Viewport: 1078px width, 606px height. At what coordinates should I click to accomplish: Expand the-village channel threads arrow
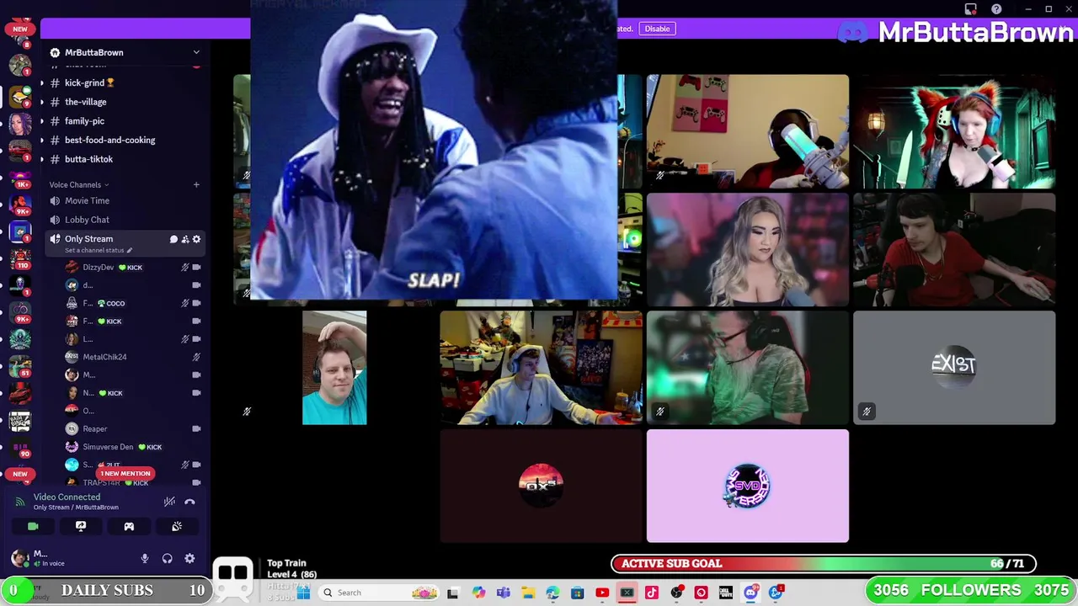[x=41, y=102]
